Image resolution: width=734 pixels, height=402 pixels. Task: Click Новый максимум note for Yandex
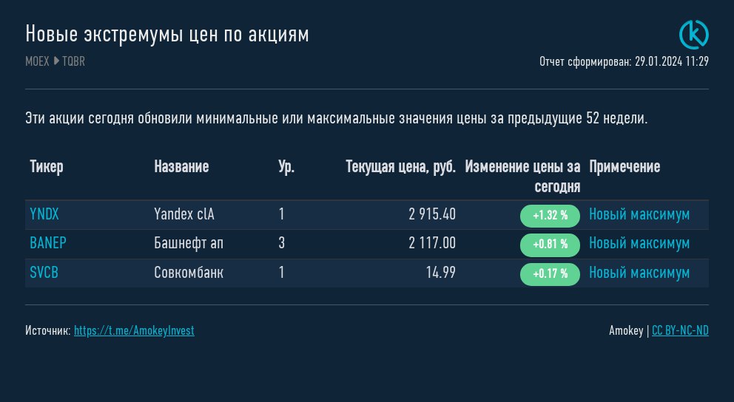click(639, 215)
